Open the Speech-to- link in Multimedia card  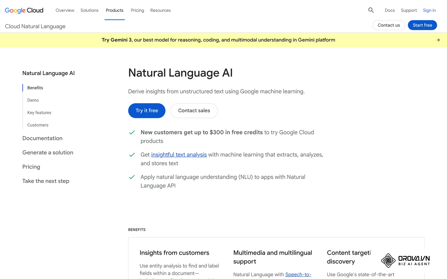[x=298, y=275]
